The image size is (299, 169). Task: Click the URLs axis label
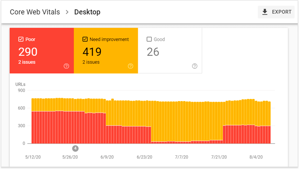tap(20, 84)
